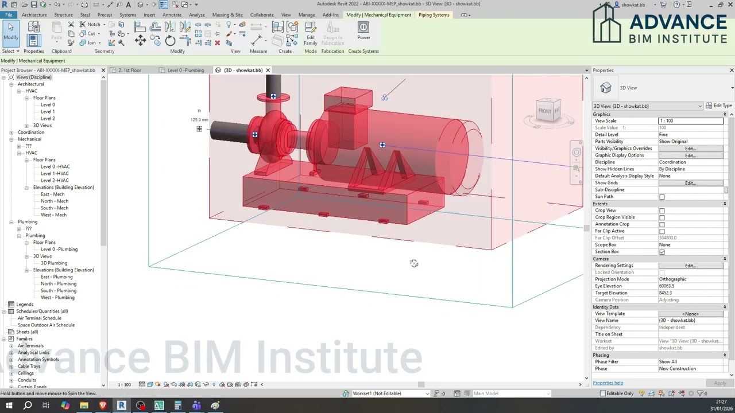Screen dimensions: 735x413
Task: Click the Properties palette icon
Action: click(x=33, y=40)
